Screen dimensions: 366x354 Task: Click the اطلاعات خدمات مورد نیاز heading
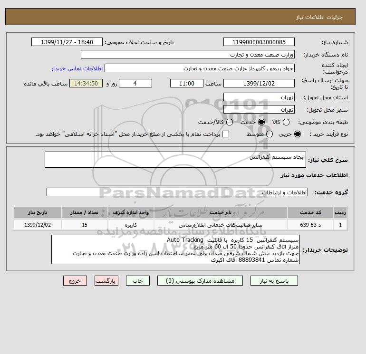tap(314, 175)
